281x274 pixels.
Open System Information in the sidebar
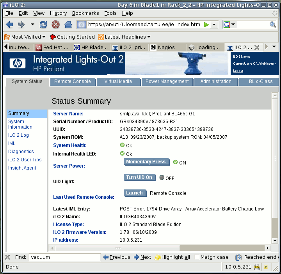coord(20,124)
